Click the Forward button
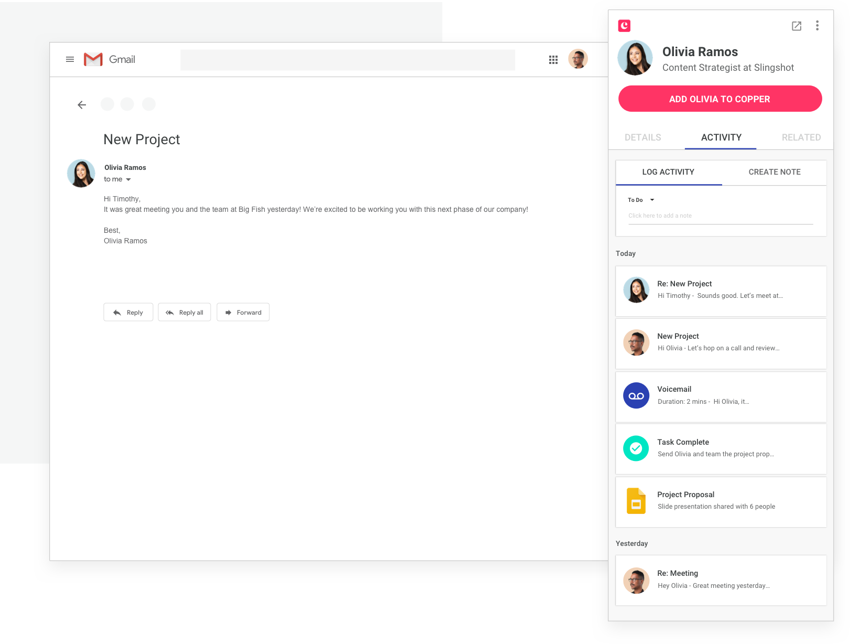Viewport: 850px width, 644px height. [x=243, y=312]
